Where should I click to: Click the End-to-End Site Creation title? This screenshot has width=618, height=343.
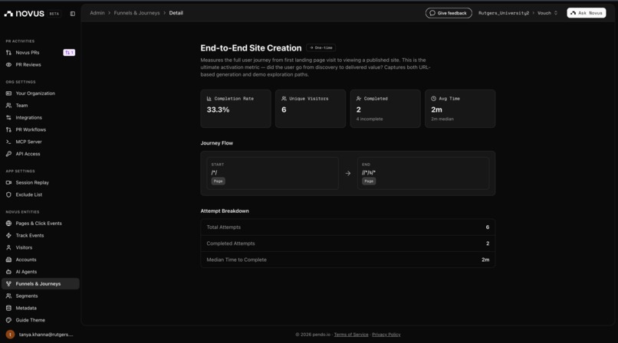pos(251,48)
